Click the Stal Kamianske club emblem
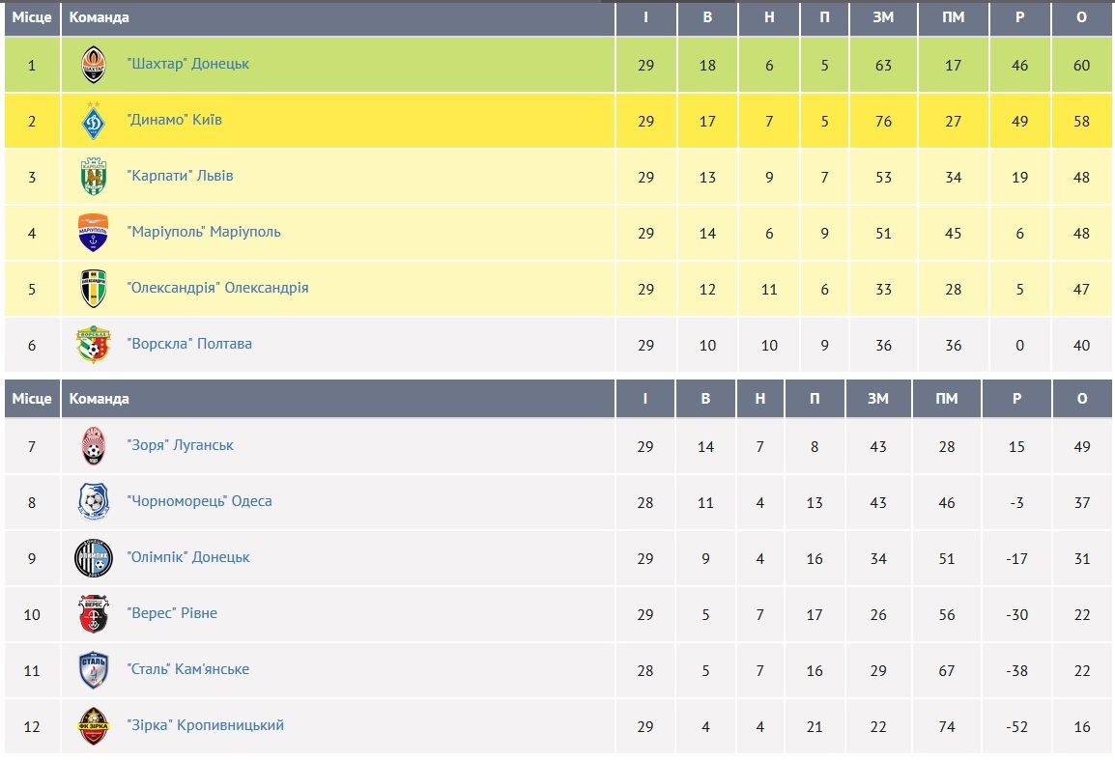The image size is (1115, 760). click(x=94, y=670)
